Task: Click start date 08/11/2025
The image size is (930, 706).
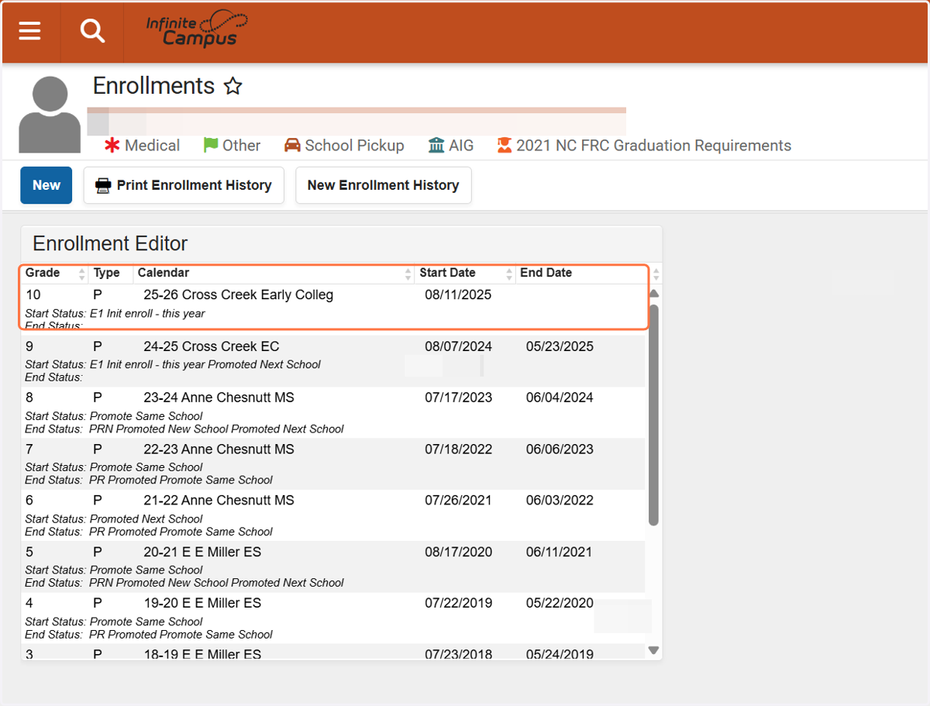Action: click(458, 294)
